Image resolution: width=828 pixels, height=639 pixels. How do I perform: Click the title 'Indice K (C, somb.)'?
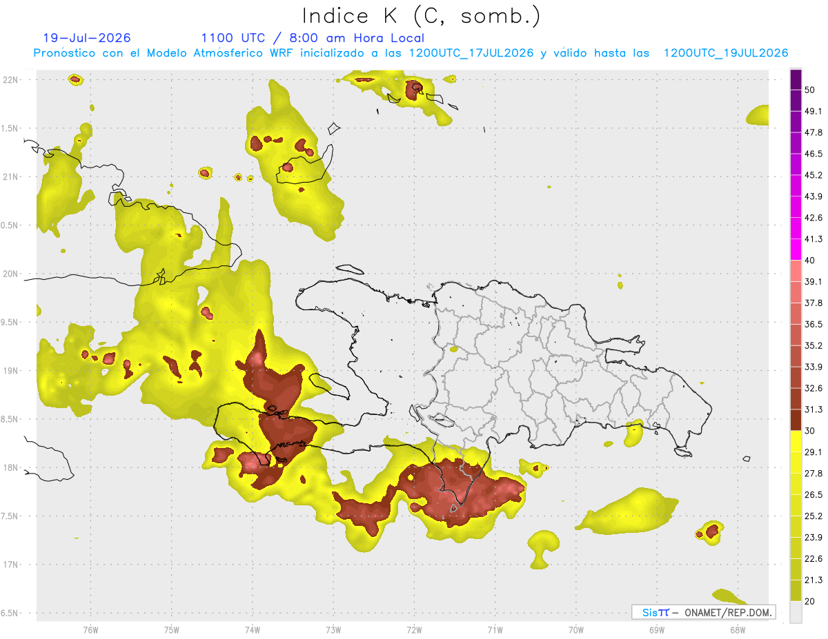[421, 16]
